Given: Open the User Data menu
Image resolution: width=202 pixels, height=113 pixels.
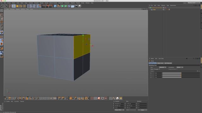Looking at the screenshot, I should pyautogui.click(x=161, y=59).
